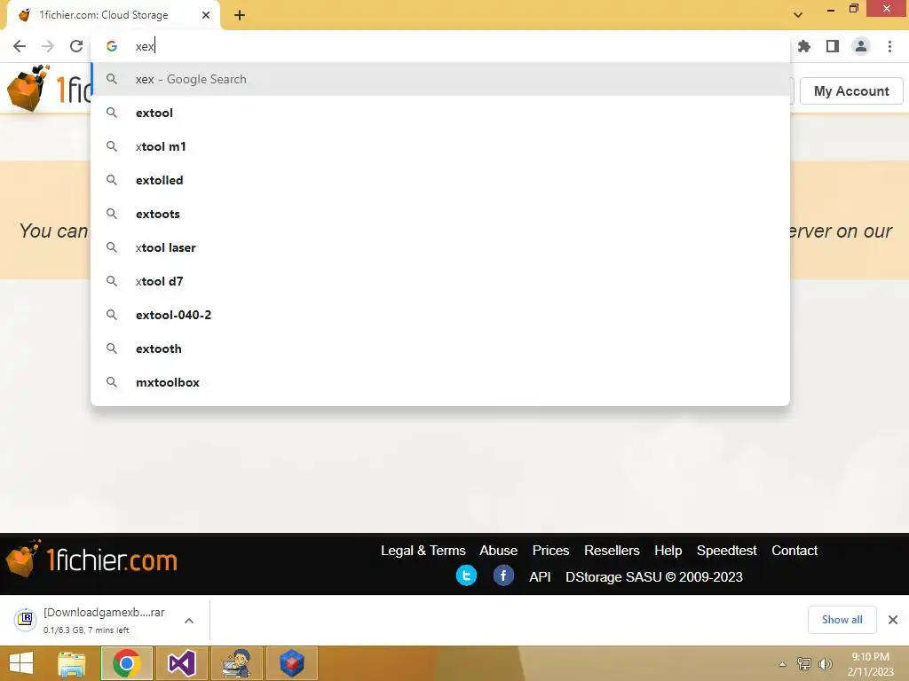Click the 1fichier.com footer logo
Image resolution: width=909 pixels, height=681 pixels.
[91, 560]
